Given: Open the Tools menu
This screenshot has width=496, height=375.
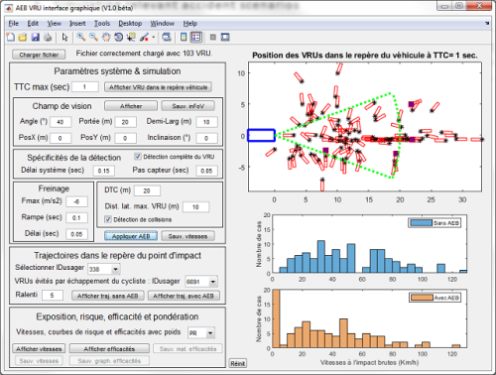Looking at the screenshot, I should pos(102,24).
